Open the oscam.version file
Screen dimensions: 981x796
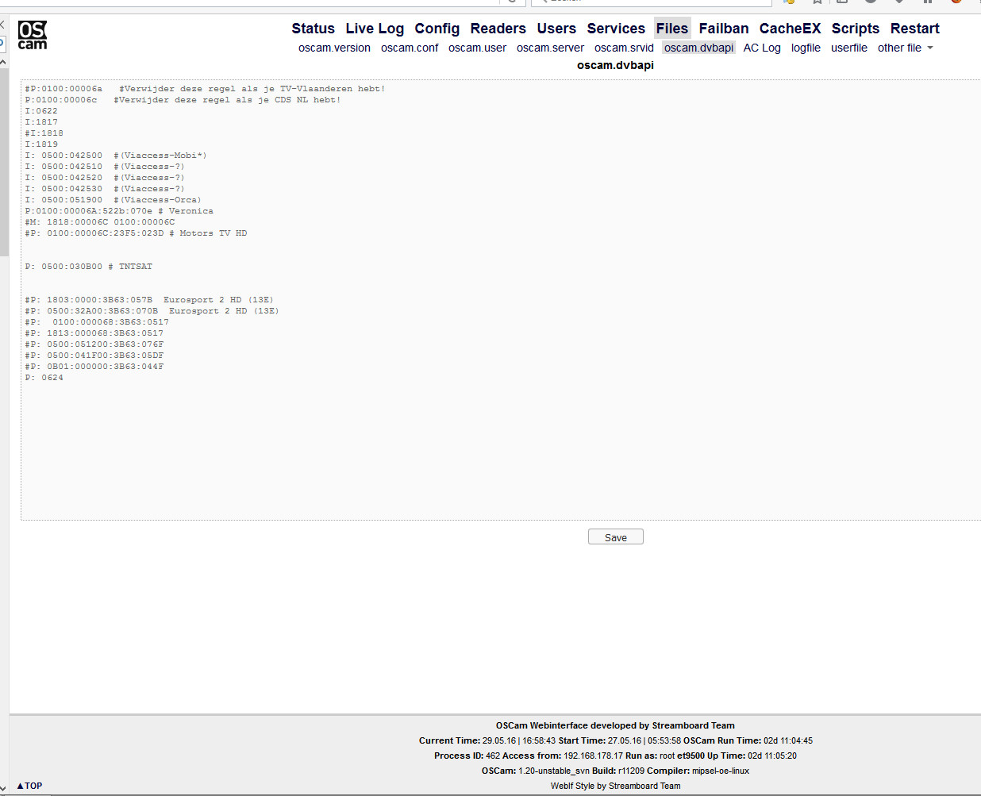334,48
